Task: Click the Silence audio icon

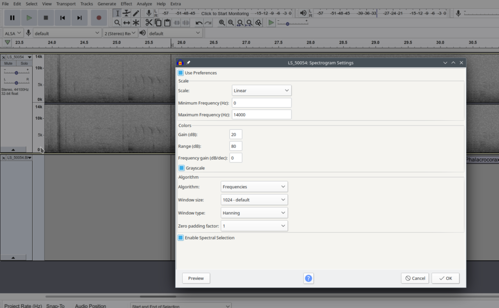Action: (186, 22)
